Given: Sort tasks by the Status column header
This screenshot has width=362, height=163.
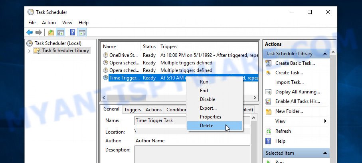Looking at the screenshot, I should 149,47.
